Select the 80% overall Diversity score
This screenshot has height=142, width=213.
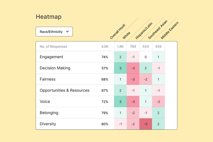click(105, 124)
